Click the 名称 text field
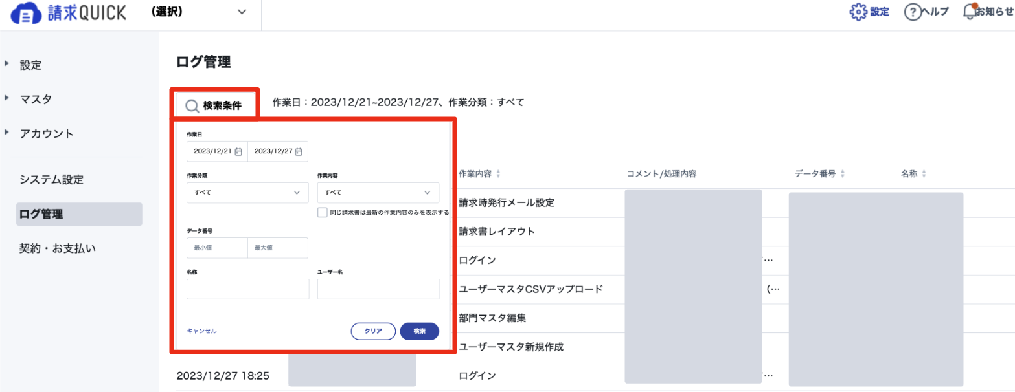This screenshot has height=392, width=1015. (x=247, y=289)
